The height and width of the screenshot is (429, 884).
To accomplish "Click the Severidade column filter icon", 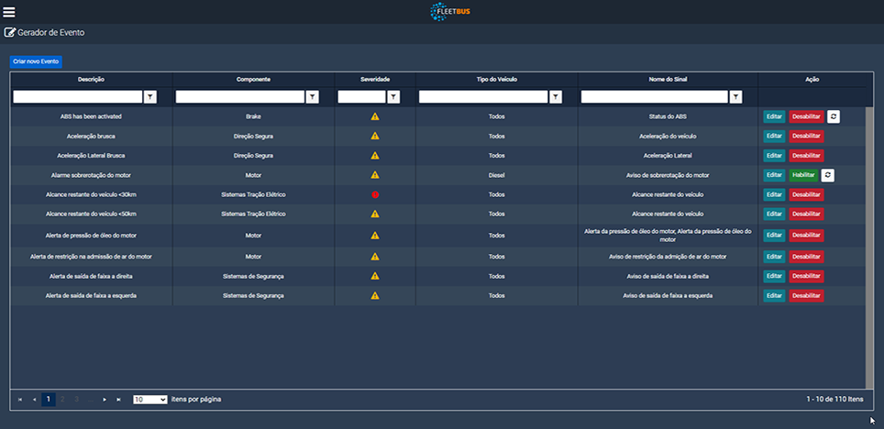I will pyautogui.click(x=393, y=96).
